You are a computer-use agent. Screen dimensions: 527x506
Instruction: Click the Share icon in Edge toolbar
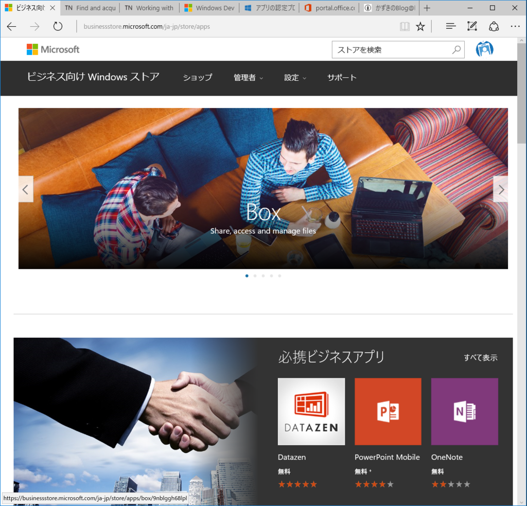click(x=494, y=26)
